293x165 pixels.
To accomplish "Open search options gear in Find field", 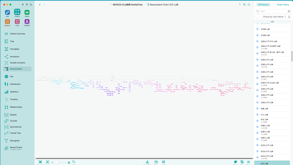I will [x=289, y=11].
